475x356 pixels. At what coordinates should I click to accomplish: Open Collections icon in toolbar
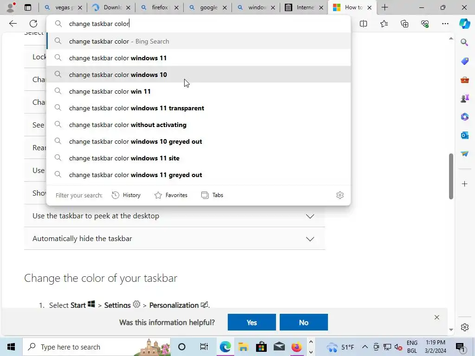coord(404,24)
